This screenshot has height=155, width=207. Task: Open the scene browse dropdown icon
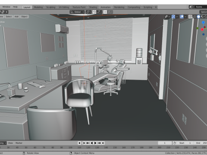pos(191,7)
